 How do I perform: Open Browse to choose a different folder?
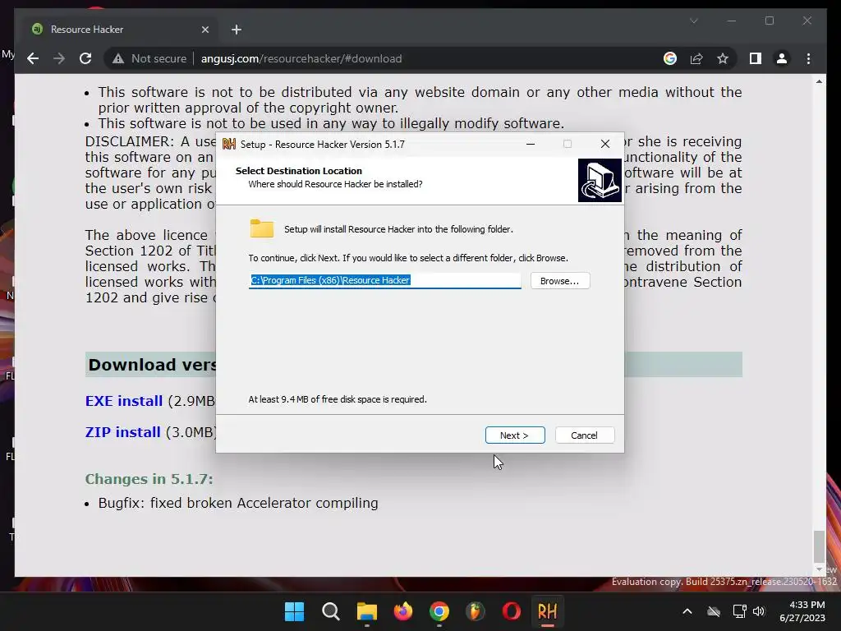pyautogui.click(x=560, y=281)
